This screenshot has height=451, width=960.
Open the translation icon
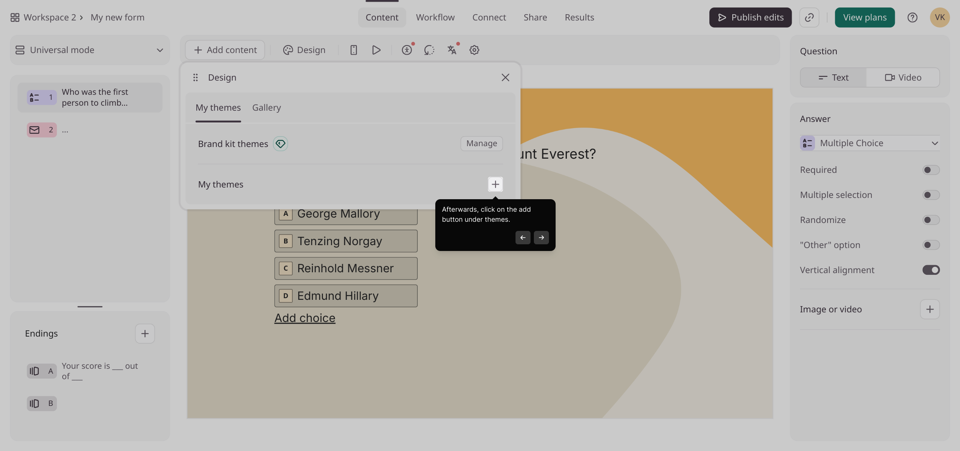(x=452, y=50)
